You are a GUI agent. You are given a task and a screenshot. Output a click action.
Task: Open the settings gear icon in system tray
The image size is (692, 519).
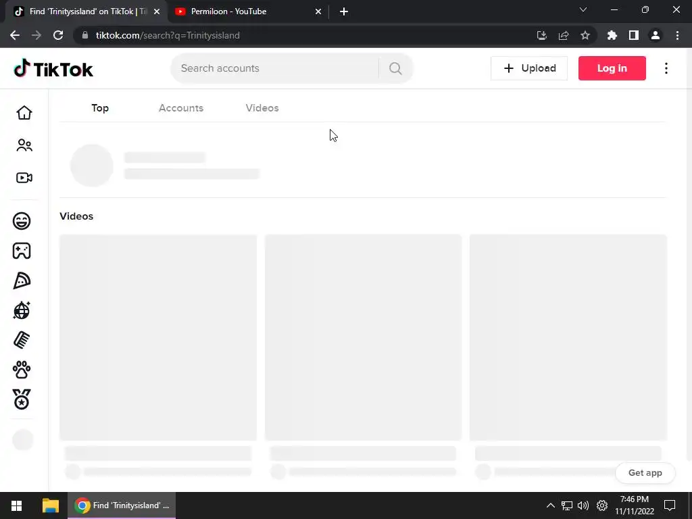pyautogui.click(x=602, y=505)
